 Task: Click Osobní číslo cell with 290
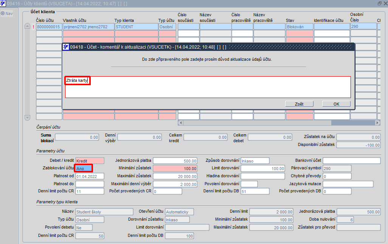pyautogui.click(x=363, y=26)
